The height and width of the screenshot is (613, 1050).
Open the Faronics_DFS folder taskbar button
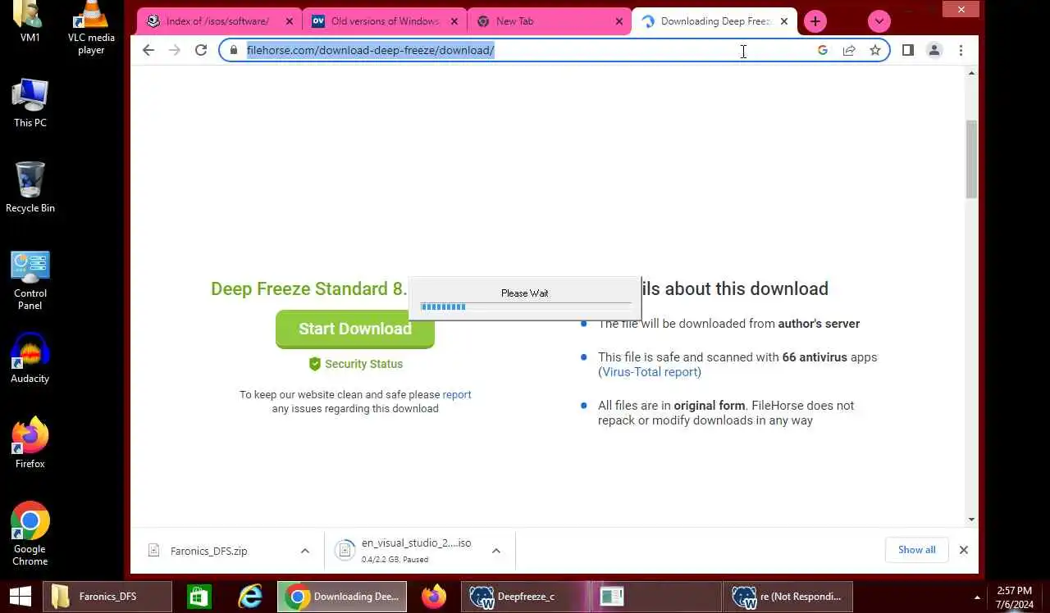[107, 597]
